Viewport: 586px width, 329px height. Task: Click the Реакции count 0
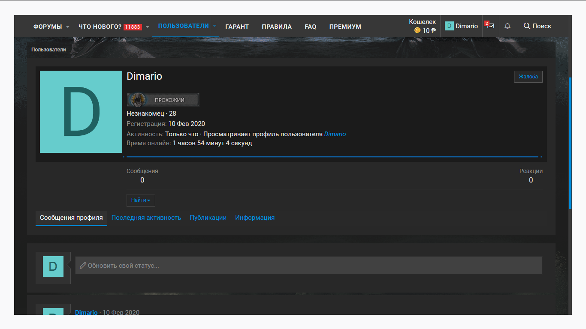531,180
